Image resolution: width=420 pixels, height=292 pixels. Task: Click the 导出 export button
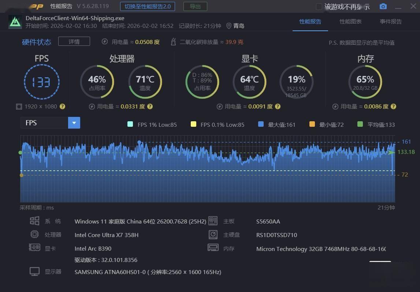pos(195,6)
